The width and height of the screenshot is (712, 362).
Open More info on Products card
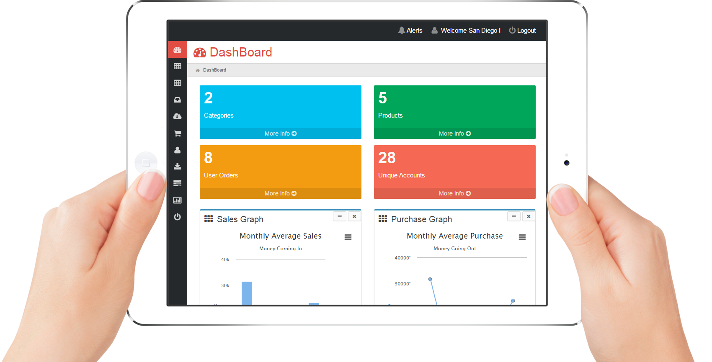[x=455, y=134]
